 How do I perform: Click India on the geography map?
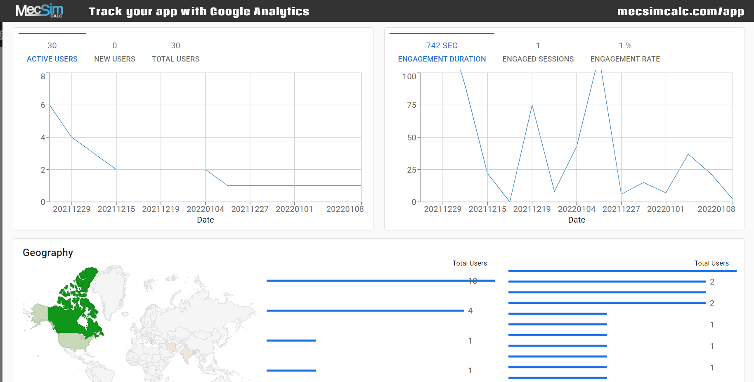[x=187, y=354]
